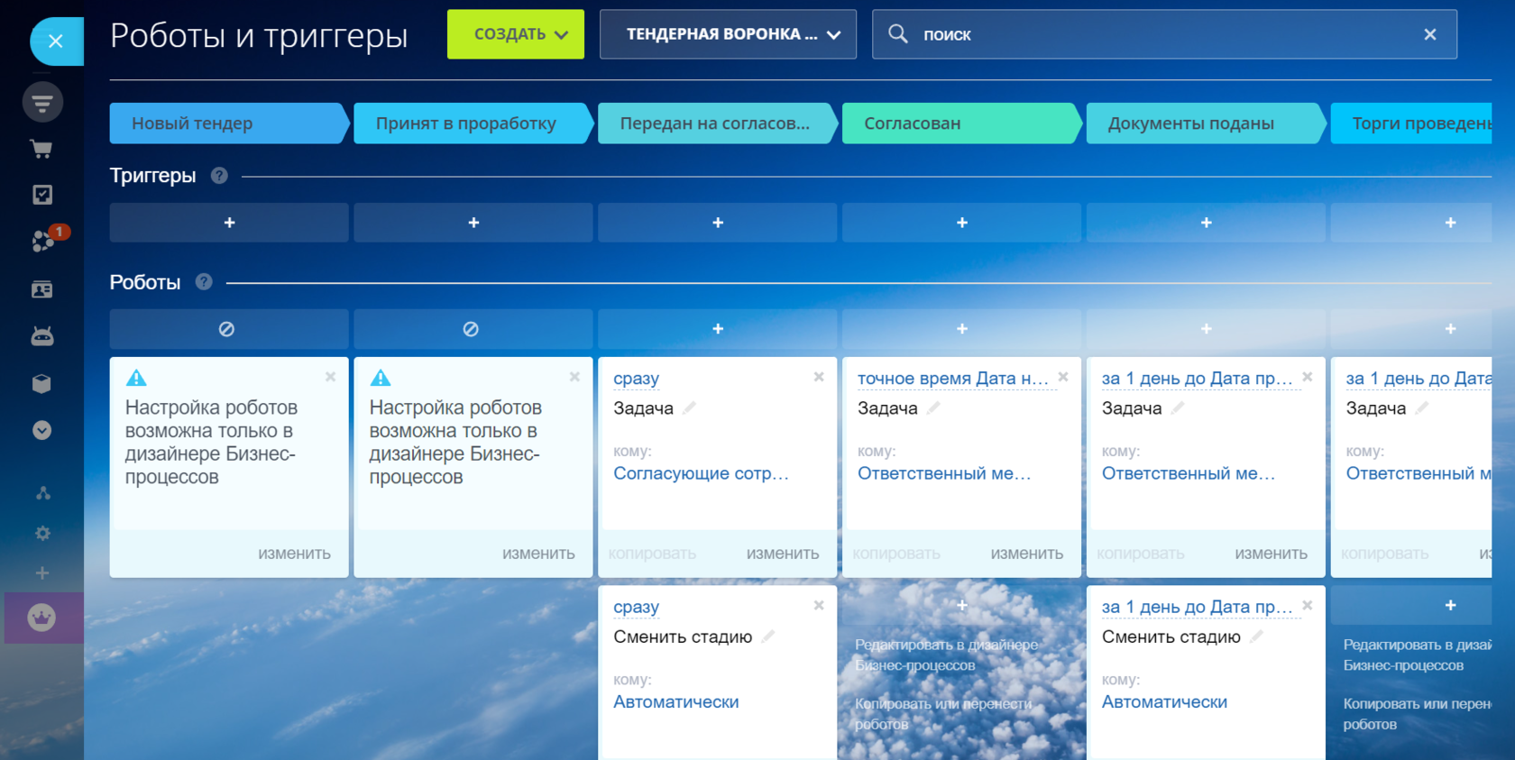Add a trigger under Передан на согласов…
This screenshot has width=1515, height=760.
718,223
